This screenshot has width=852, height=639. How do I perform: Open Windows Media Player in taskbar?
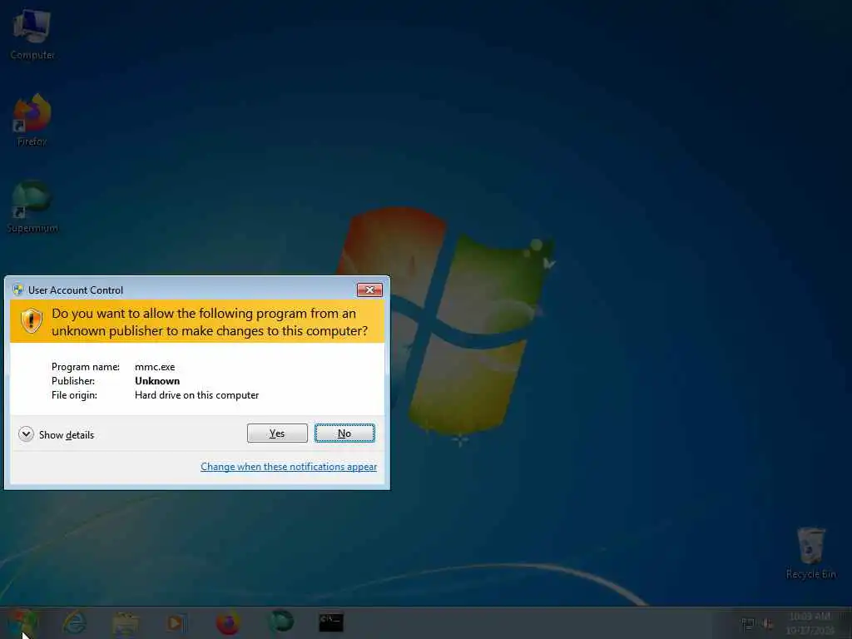tap(176, 622)
